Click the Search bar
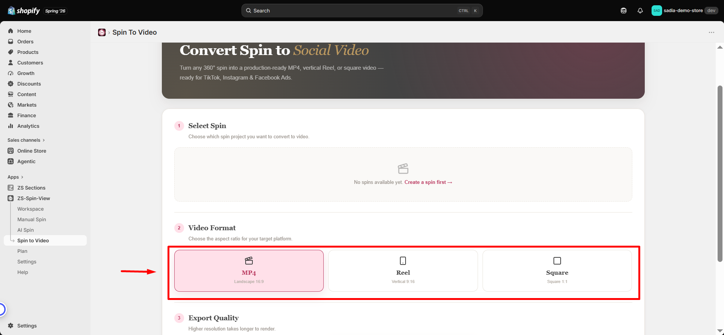The image size is (724, 335). coord(362,11)
